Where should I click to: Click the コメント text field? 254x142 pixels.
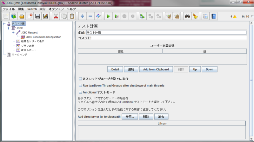pos(169,38)
